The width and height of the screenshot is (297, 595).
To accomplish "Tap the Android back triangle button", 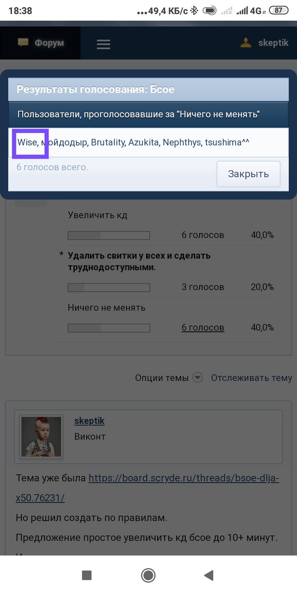I will tap(209, 575).
